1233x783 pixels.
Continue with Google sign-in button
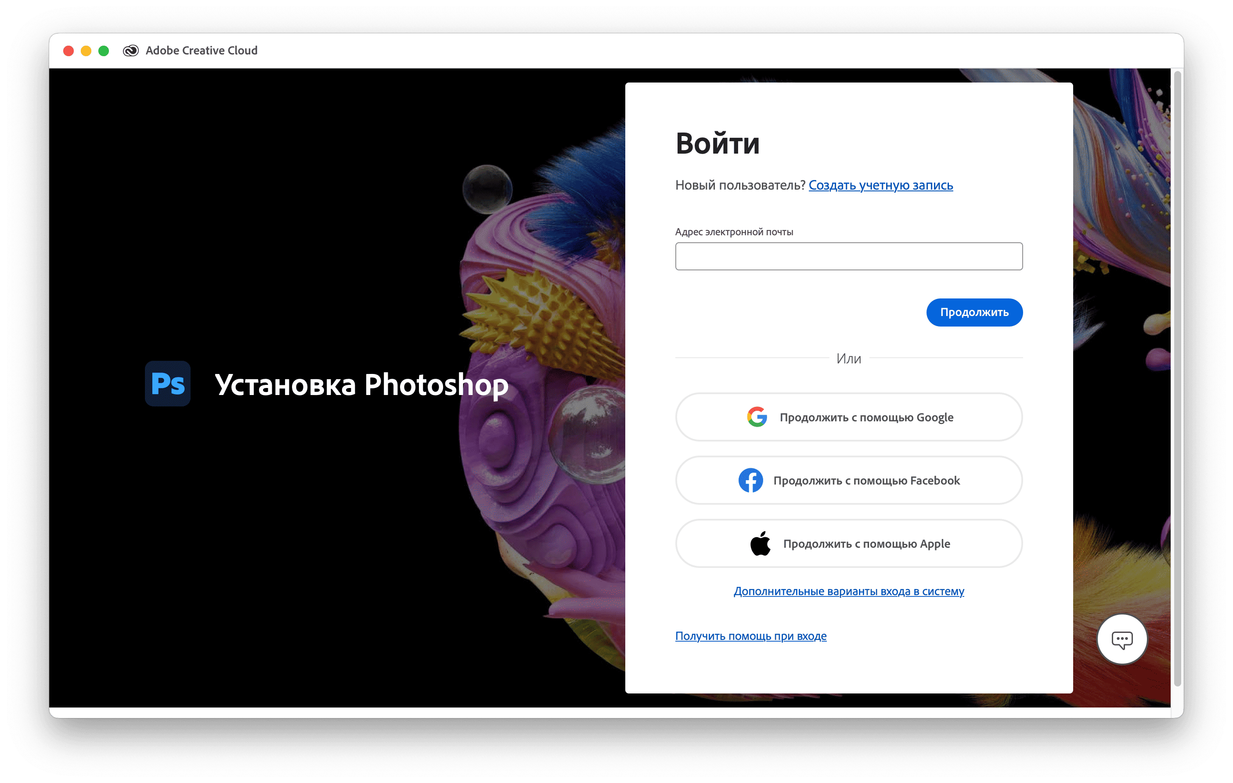click(848, 417)
